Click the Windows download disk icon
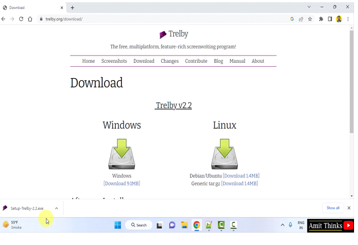Image resolution: width=358 pixels, height=245 pixels. (121, 154)
